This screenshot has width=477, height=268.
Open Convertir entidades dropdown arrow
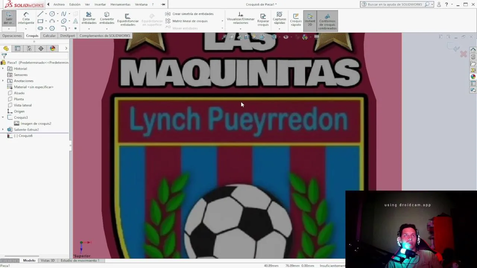(x=107, y=29)
